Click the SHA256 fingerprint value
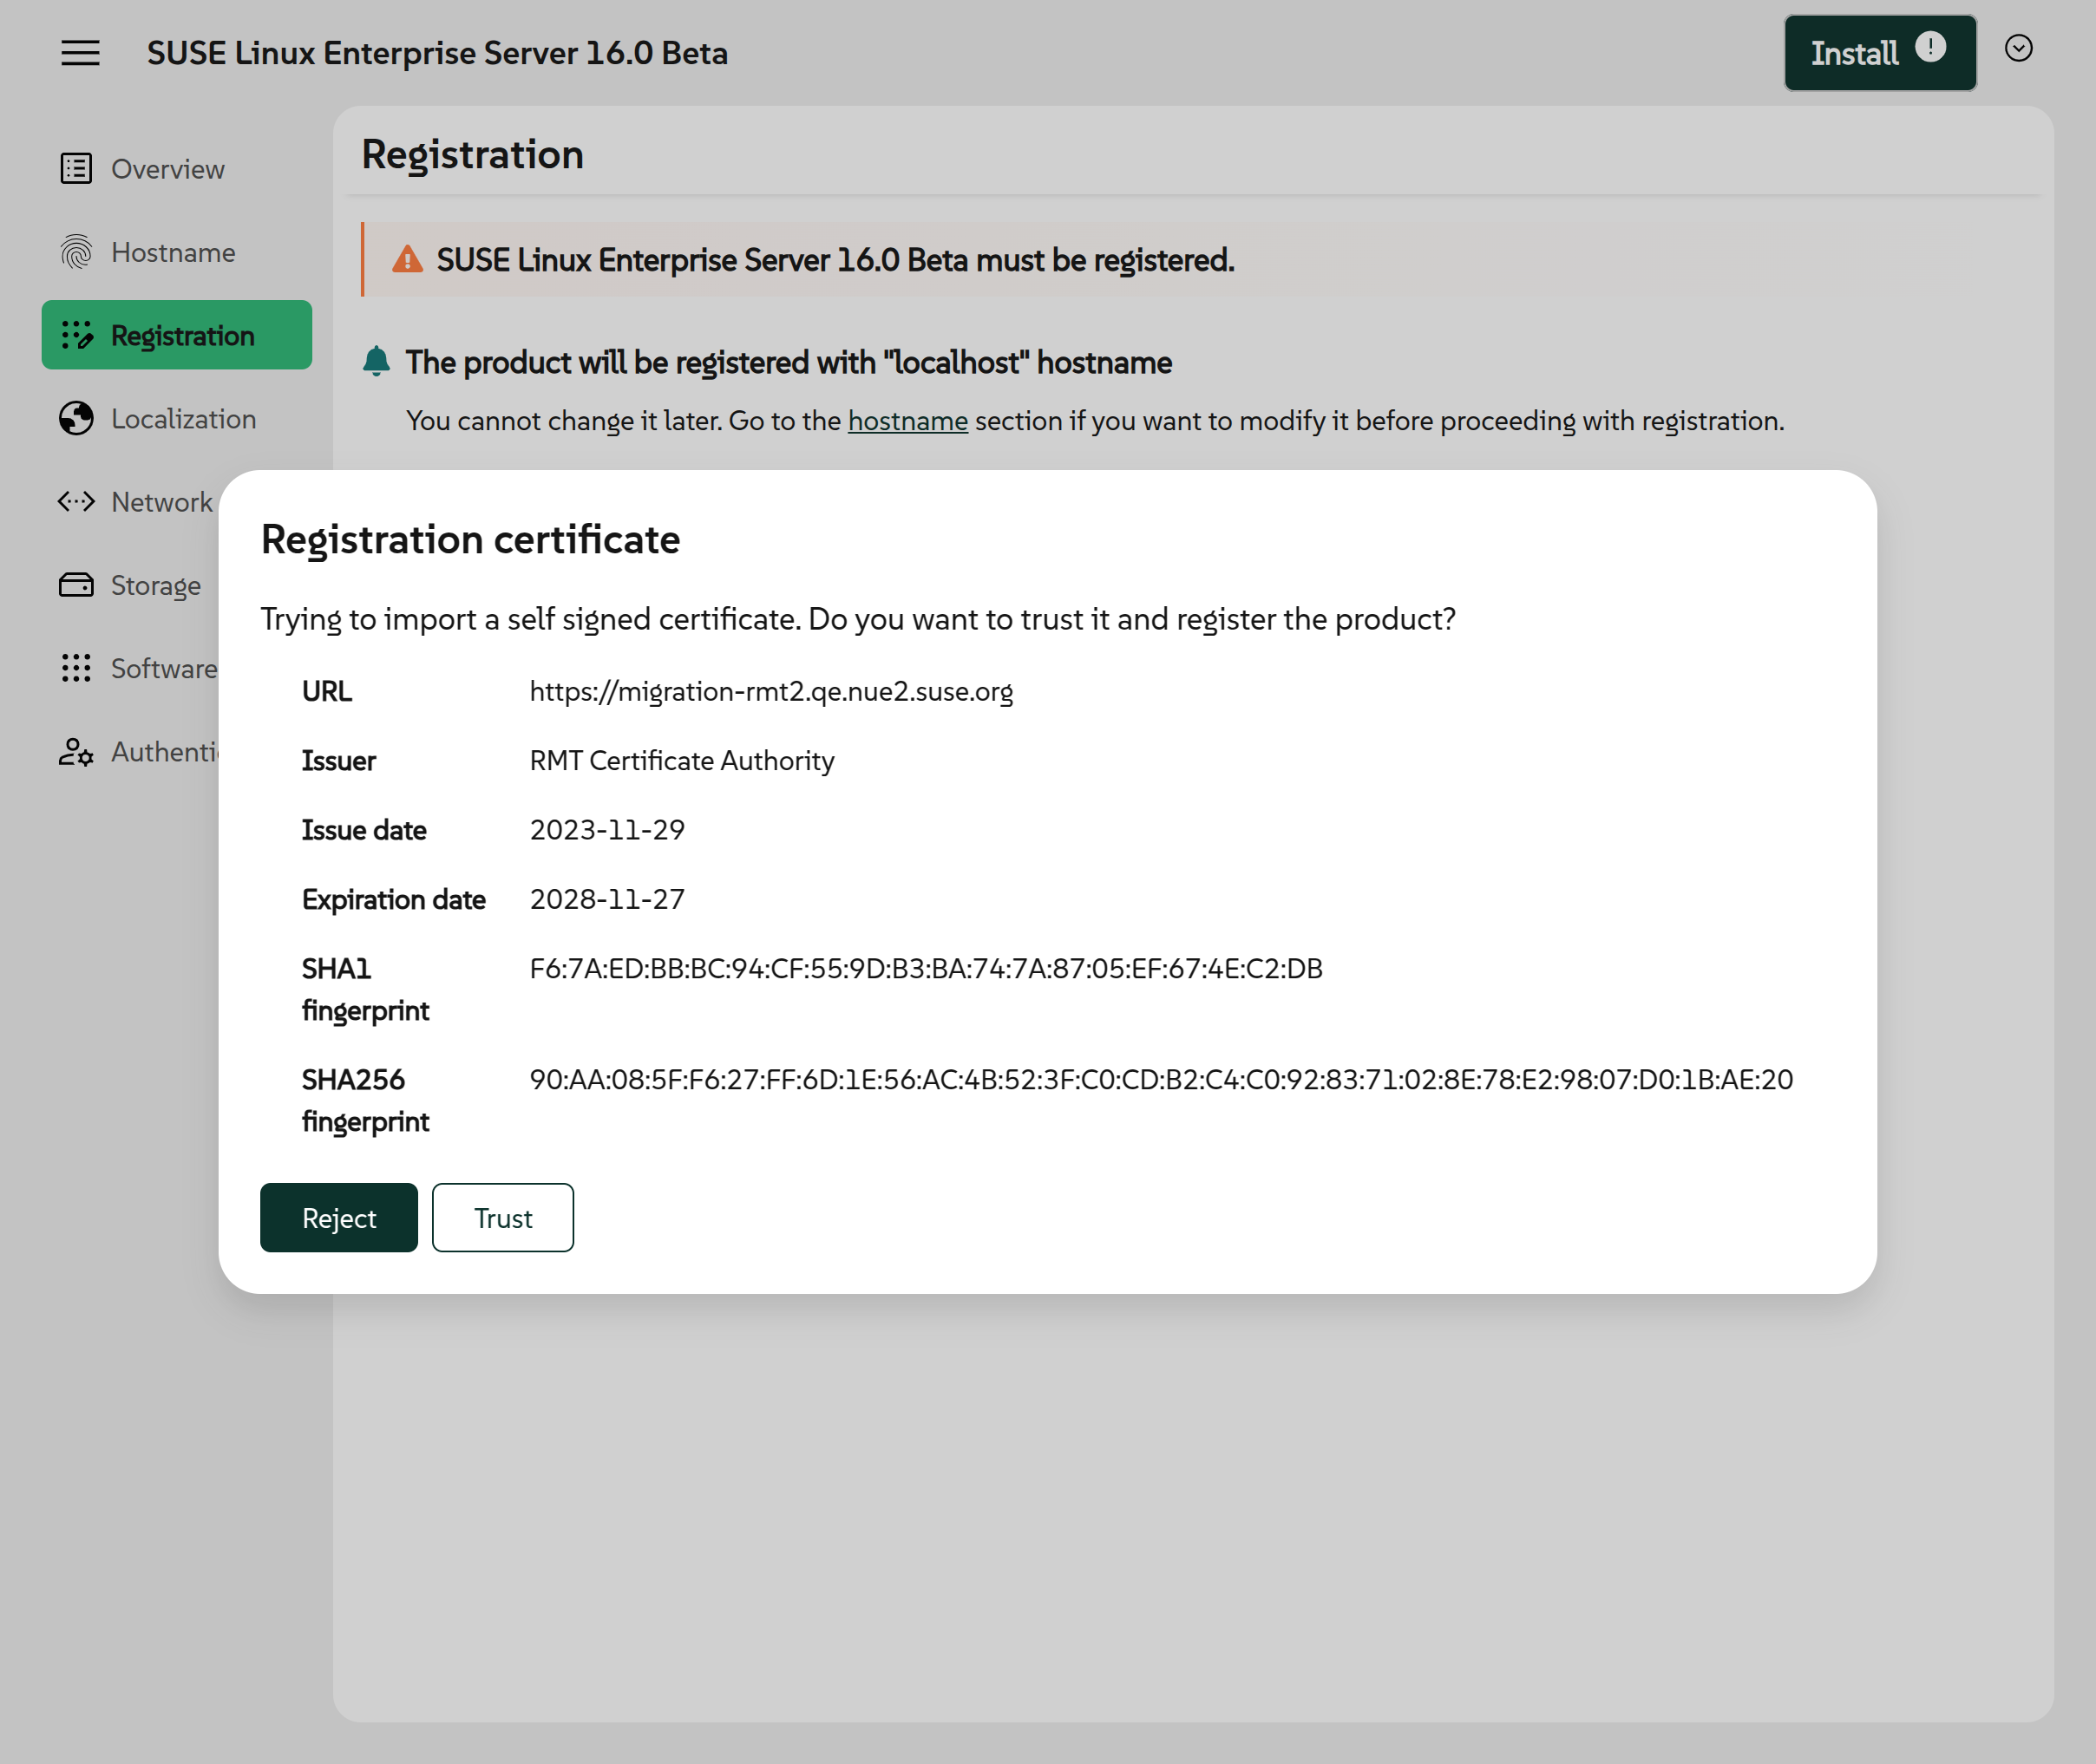The height and width of the screenshot is (1764, 2096). (x=1161, y=1079)
